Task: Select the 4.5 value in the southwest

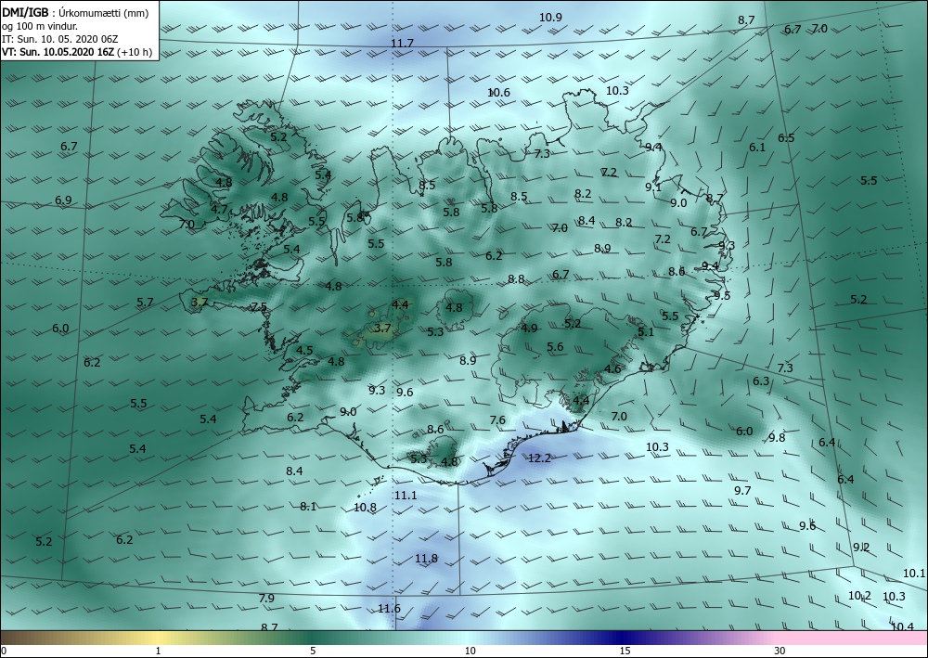Action: point(304,350)
